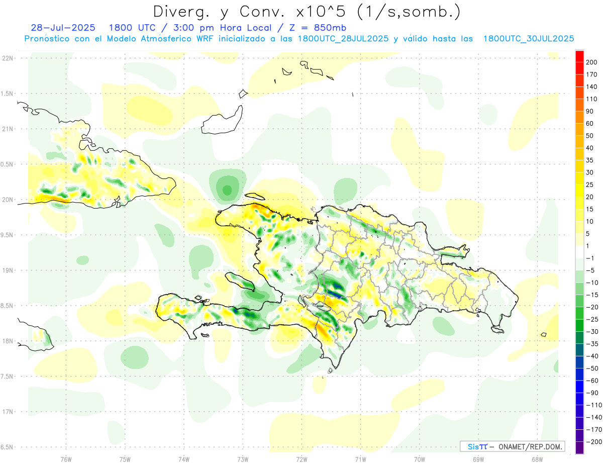Click the longitude label "73W"

[x=243, y=459]
